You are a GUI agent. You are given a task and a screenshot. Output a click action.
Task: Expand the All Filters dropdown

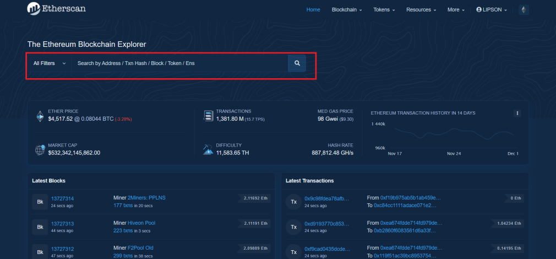coord(50,63)
